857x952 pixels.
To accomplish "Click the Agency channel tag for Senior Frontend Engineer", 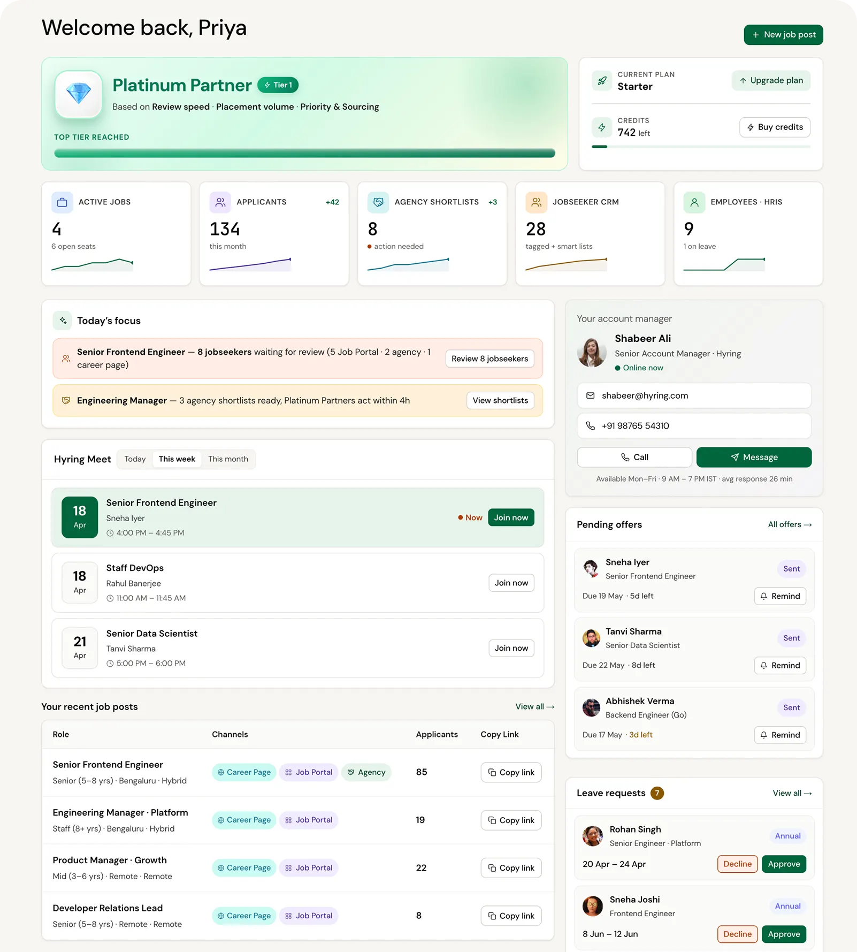I will pyautogui.click(x=366, y=772).
